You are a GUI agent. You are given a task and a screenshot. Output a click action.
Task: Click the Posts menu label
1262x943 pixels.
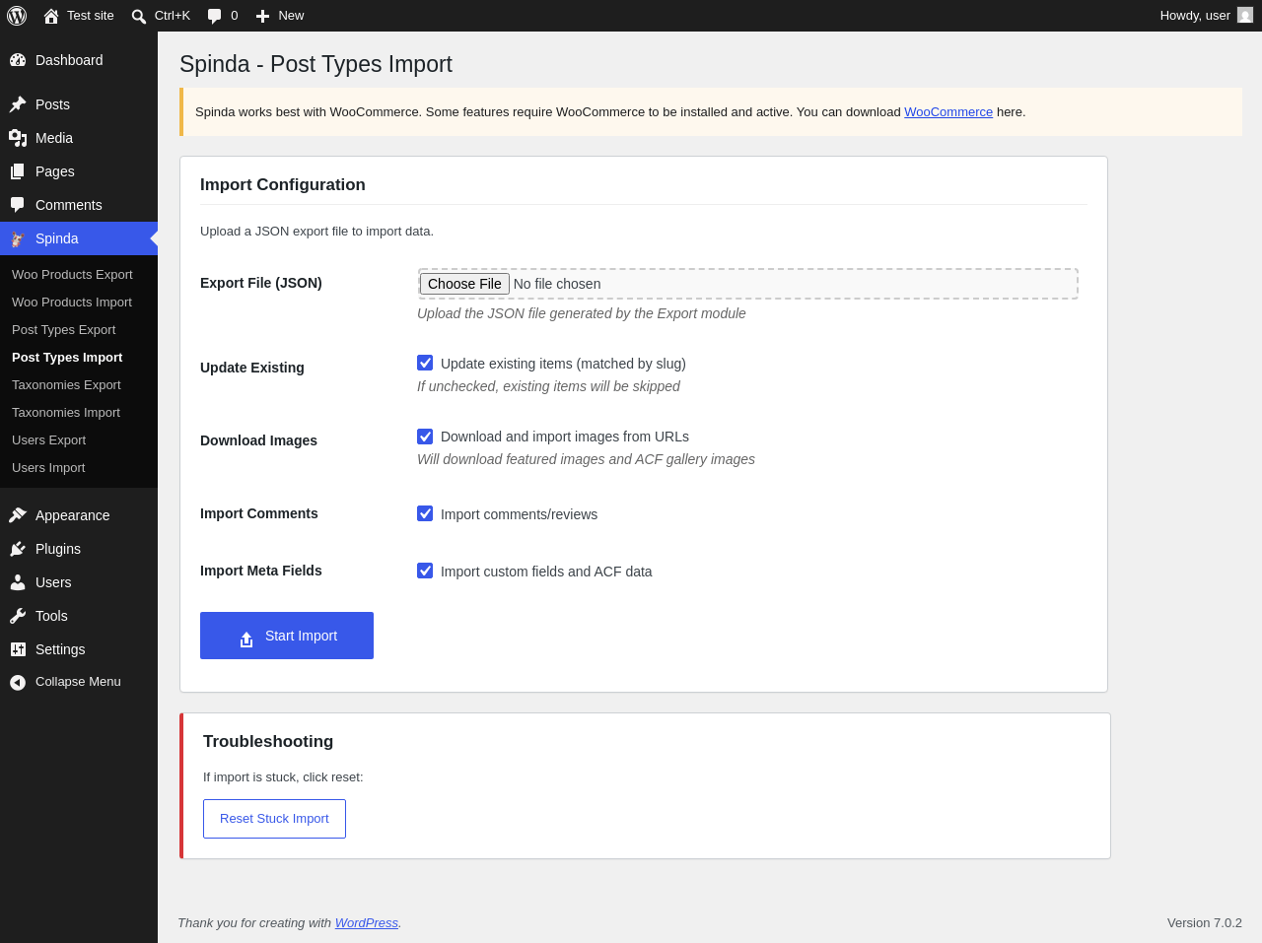point(52,104)
